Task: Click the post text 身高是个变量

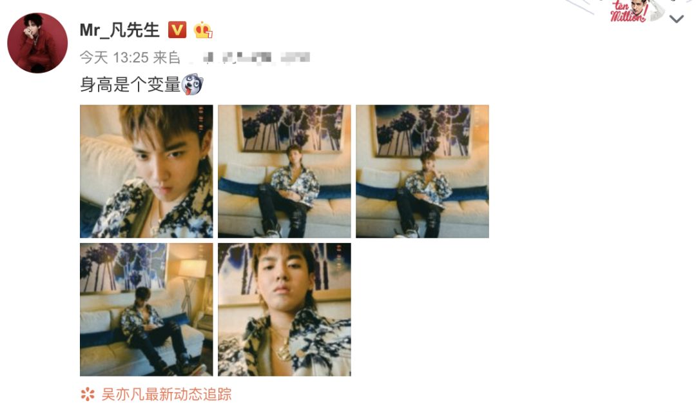Action: click(x=130, y=84)
